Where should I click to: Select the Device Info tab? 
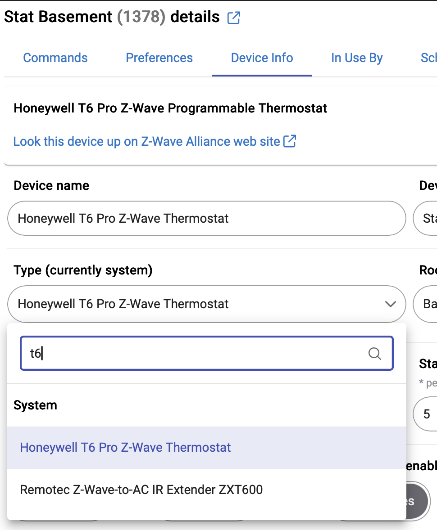pyautogui.click(x=262, y=58)
